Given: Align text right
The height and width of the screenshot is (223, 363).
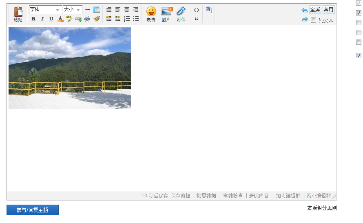Looking at the screenshot, I should [136, 10].
